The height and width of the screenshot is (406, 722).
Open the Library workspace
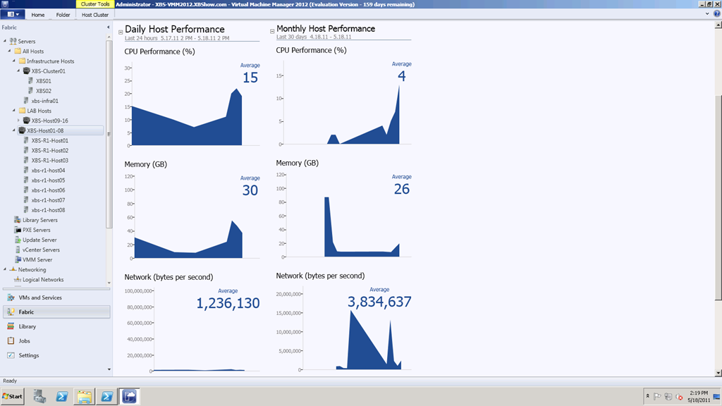tap(27, 326)
